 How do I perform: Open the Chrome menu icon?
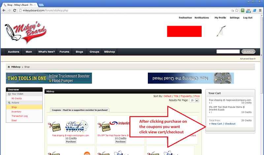click(260, 11)
